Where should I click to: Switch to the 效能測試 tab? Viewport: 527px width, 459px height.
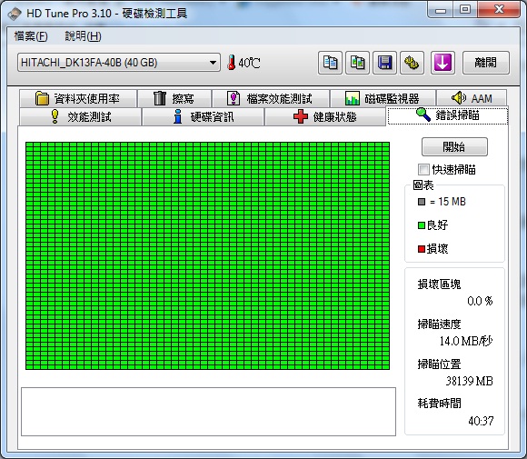(x=80, y=116)
